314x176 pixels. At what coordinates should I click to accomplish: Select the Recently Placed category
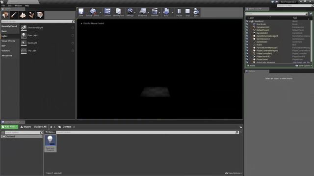10,26
